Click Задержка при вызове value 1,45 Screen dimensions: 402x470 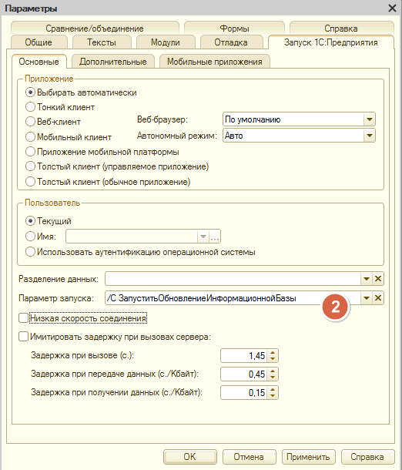coord(244,356)
